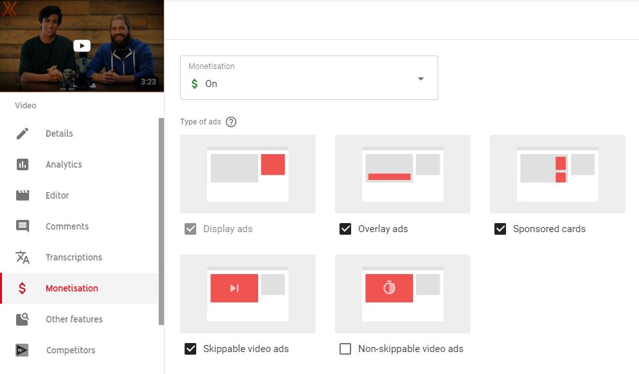The image size is (639, 374).
Task: Click the Type of ads heading text
Action: (x=201, y=122)
